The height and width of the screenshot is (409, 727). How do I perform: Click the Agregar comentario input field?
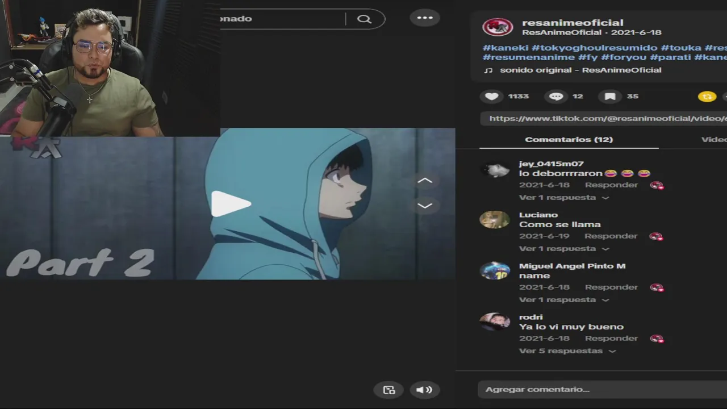pyautogui.click(x=602, y=389)
